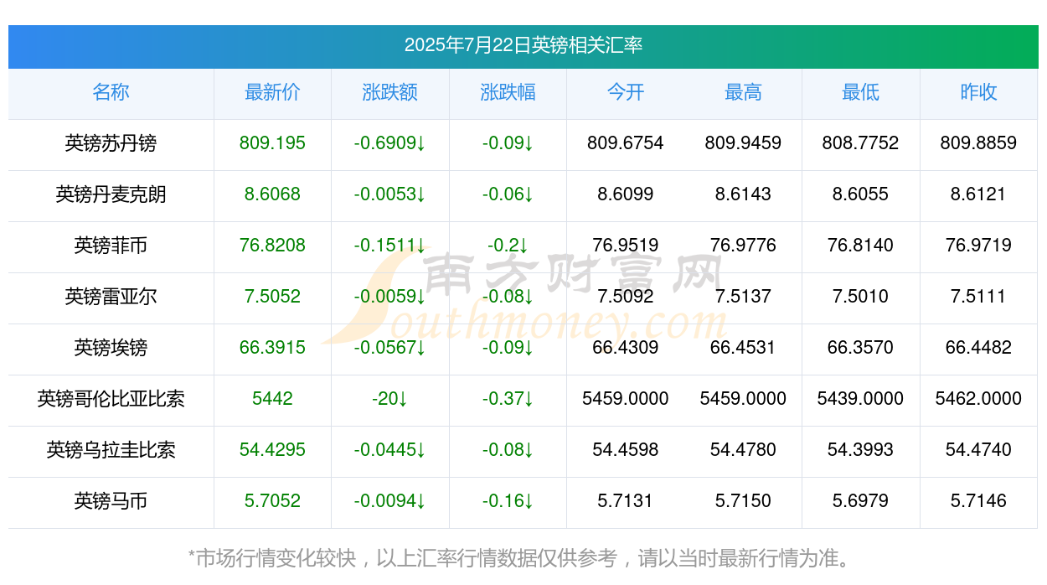The image size is (1047, 585).
Task: Click low value 7.5010
Action: pos(860,297)
